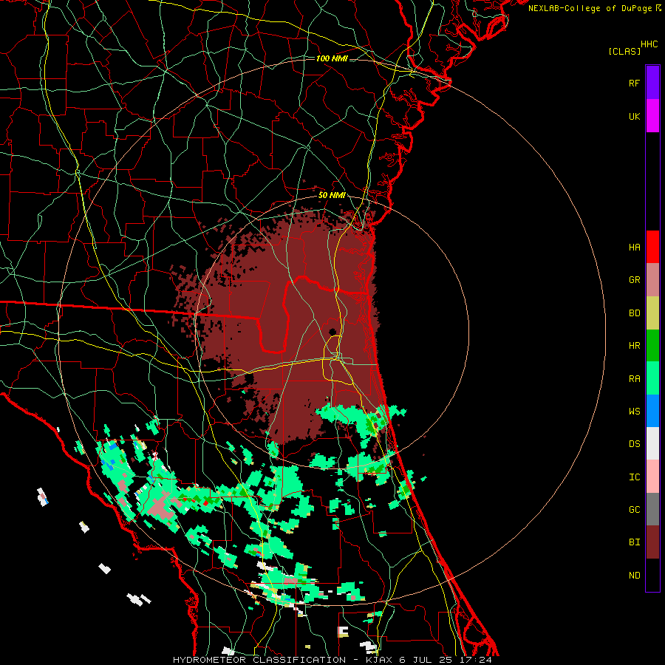Click the IC legend label
This screenshot has height=665, width=665.
point(634,477)
